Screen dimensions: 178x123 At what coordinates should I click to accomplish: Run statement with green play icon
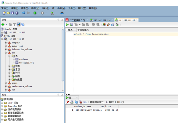(x=67, y=25)
